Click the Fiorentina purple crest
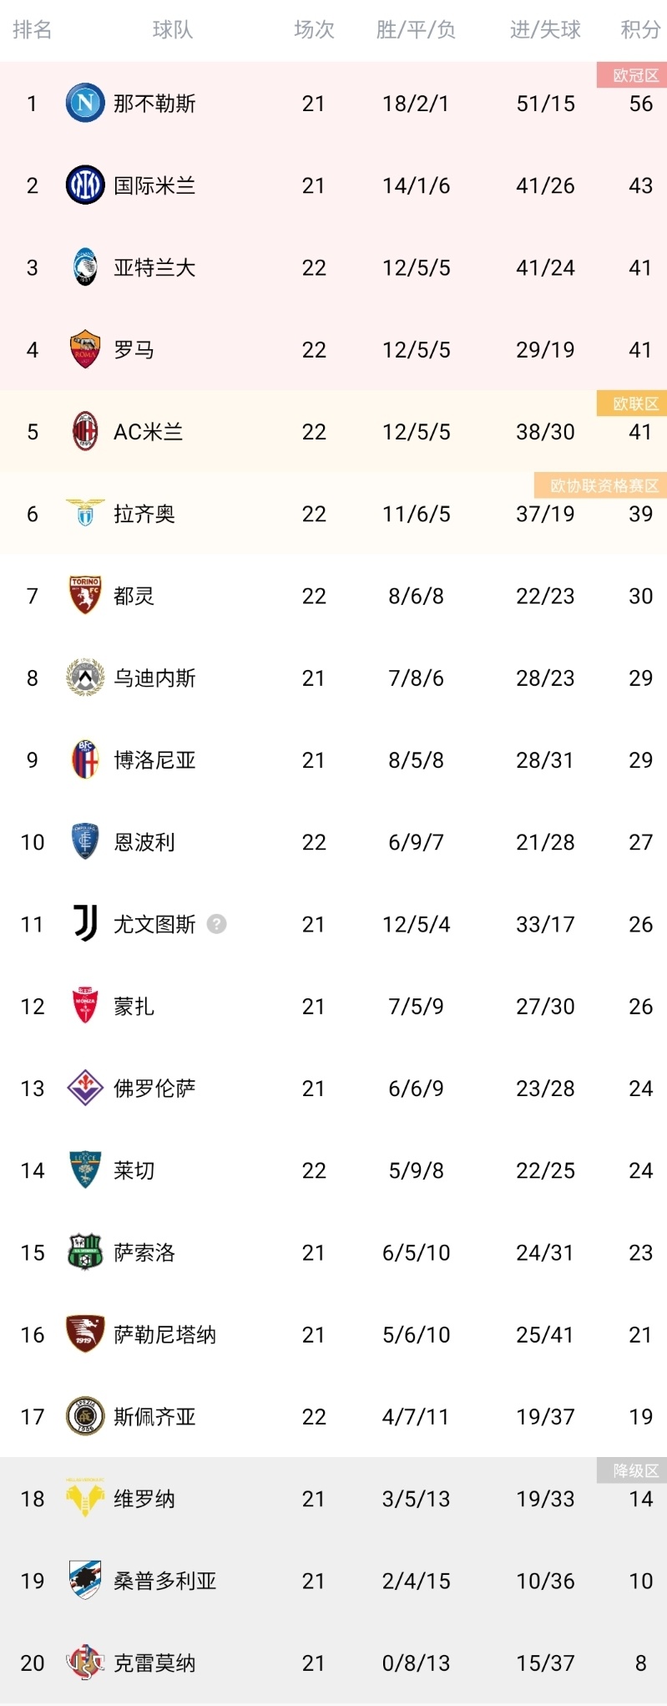This screenshot has height=1706, width=667. [x=85, y=1089]
